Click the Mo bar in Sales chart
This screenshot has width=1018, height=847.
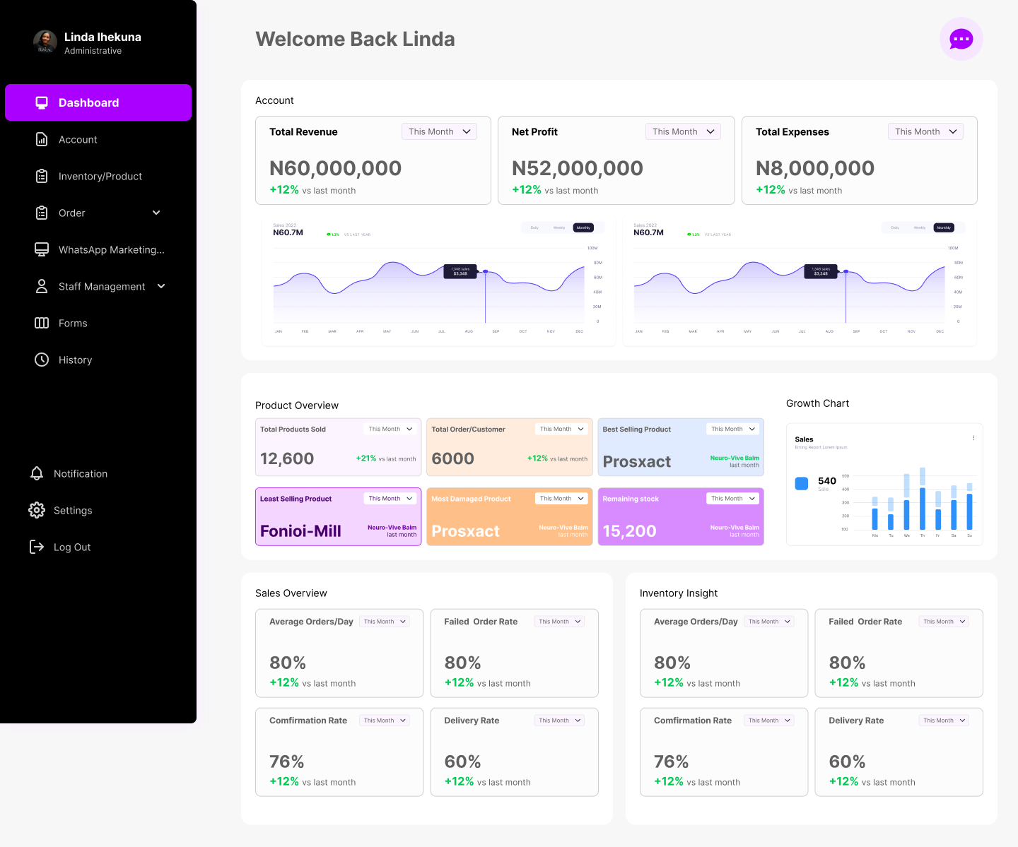[x=875, y=514]
